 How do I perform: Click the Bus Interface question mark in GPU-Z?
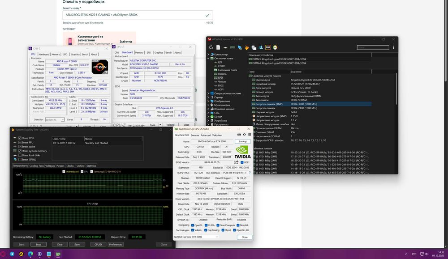point(250,173)
